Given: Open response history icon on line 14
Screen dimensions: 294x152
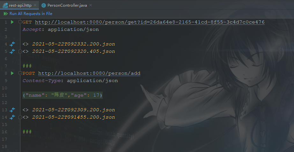Looking at the screenshot, I should click(12, 117).
